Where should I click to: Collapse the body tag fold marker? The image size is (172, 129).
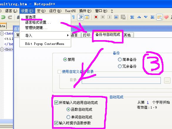coord(2,49)
